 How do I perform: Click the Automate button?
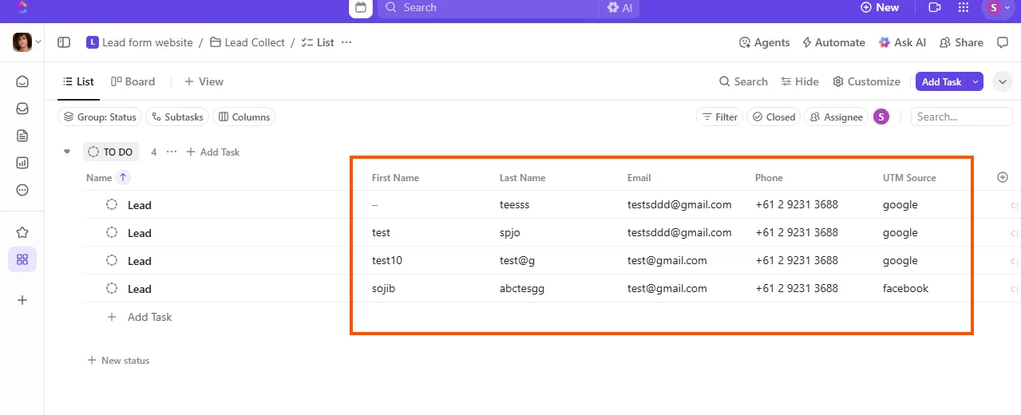tap(833, 42)
